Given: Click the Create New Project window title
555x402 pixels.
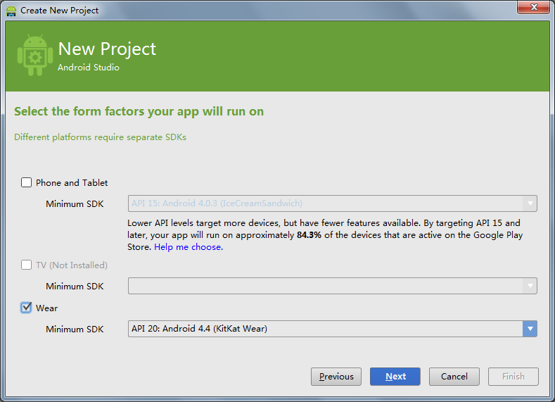Looking at the screenshot, I should (60, 11).
